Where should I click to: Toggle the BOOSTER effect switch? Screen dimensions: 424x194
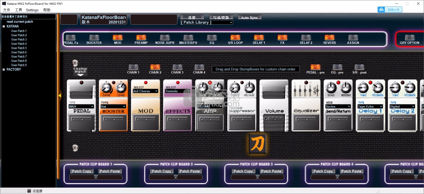click(94, 38)
